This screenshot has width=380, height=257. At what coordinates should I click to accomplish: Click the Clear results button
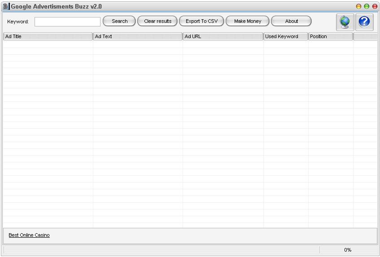pyautogui.click(x=157, y=21)
